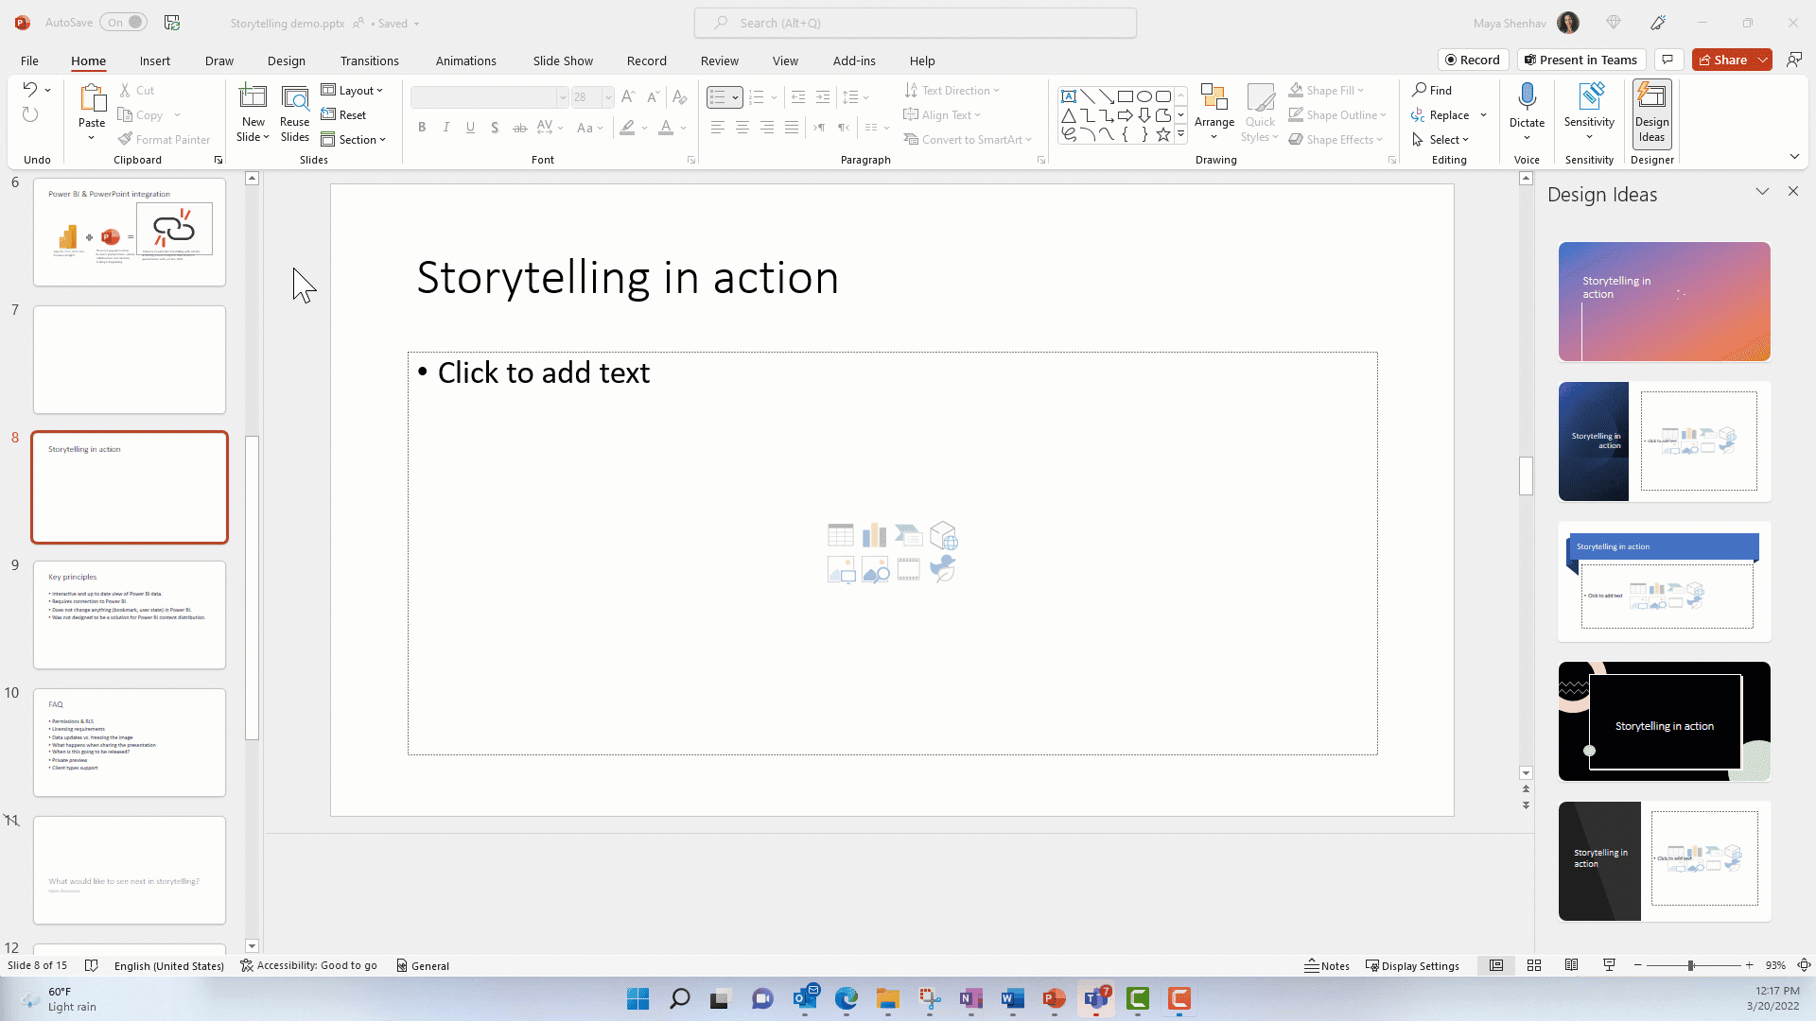Image resolution: width=1816 pixels, height=1021 pixels.
Task: Enable Accessibility checker Good to go
Action: [308, 966]
